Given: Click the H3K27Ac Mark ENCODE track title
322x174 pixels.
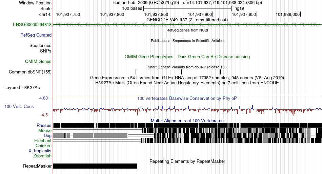Looking at the screenshot, I should (x=187, y=83).
